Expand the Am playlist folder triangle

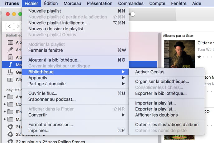[5, 97]
